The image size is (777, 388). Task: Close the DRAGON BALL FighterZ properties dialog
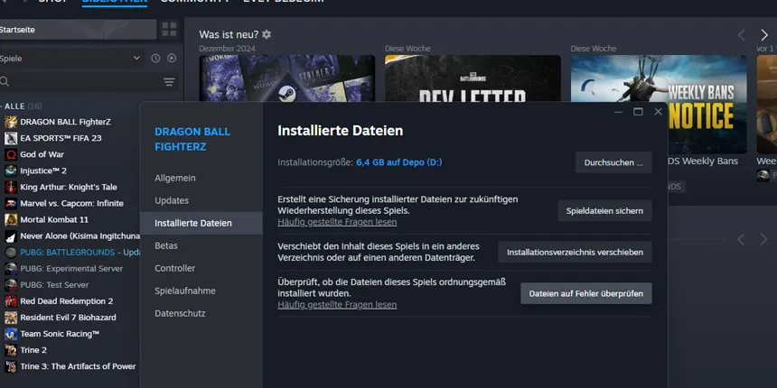pos(658,112)
